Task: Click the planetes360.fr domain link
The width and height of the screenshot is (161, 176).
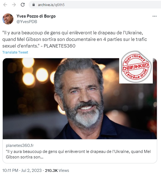Action: click(20, 146)
